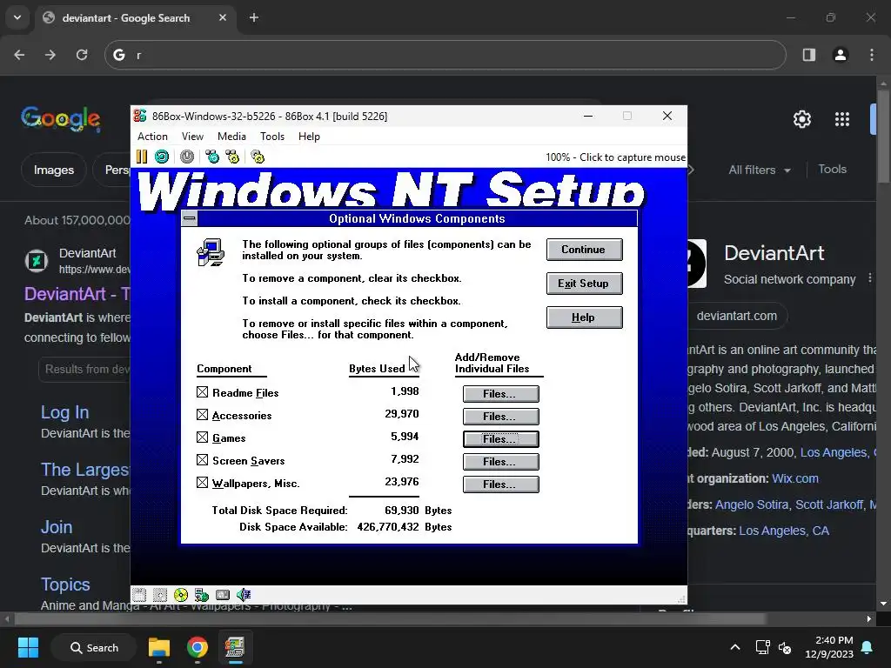Viewport: 891px width, 668px height.
Task: Click the 86Box icon in the taskbar
Action: pyautogui.click(x=235, y=647)
